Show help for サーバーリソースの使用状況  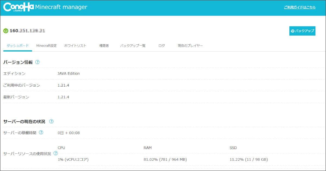click(56, 153)
